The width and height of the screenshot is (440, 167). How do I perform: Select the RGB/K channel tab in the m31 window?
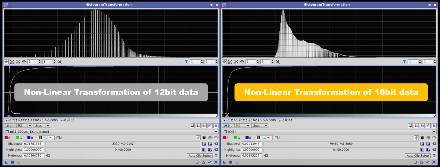46,138
